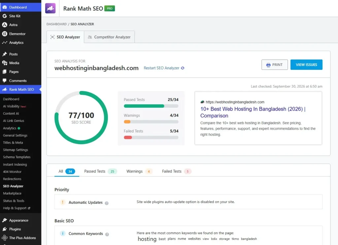Click the PRO badge beside Rank Math SEO
338x245 pixels.
pos(110,8)
